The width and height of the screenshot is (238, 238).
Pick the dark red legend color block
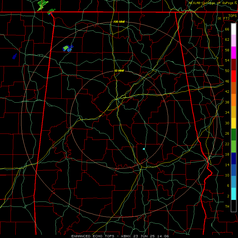pyautogui.click(x=234, y=65)
